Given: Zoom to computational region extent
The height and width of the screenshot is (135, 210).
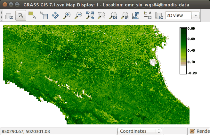Looking at the screenshot, I should [x=101, y=15].
